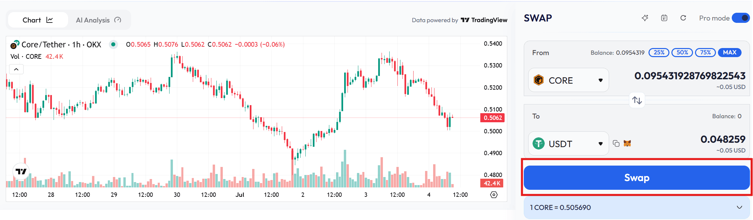Click the AI sparkle icon in Swap header
The height and width of the screenshot is (220, 753).
pos(645,18)
